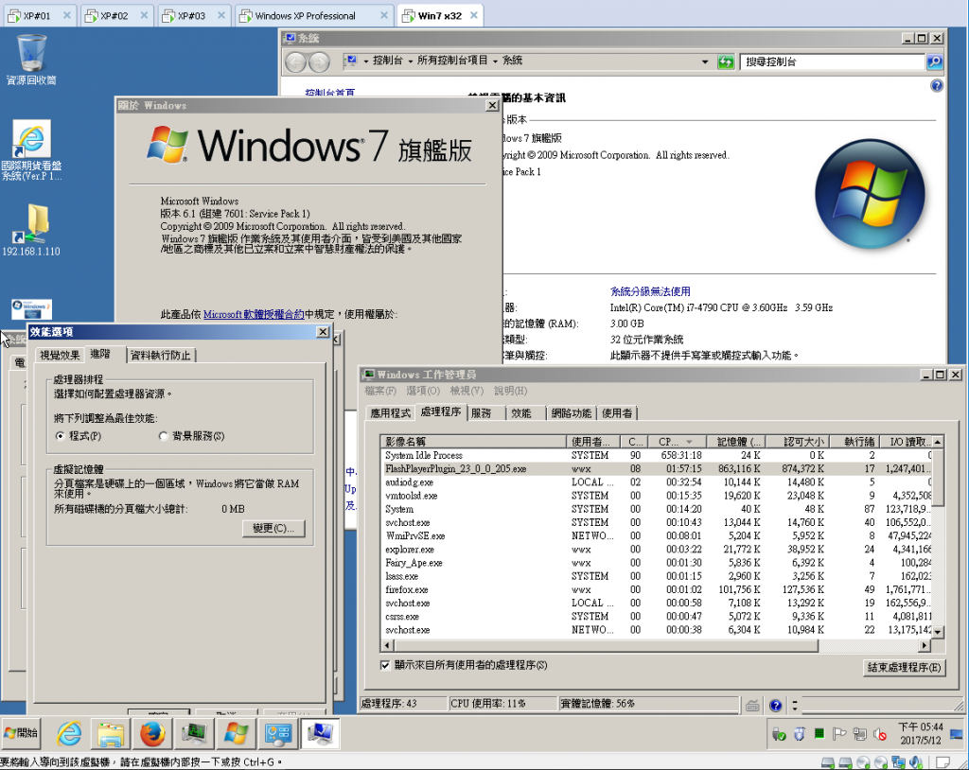Select the System properties taskbar button

point(320,733)
